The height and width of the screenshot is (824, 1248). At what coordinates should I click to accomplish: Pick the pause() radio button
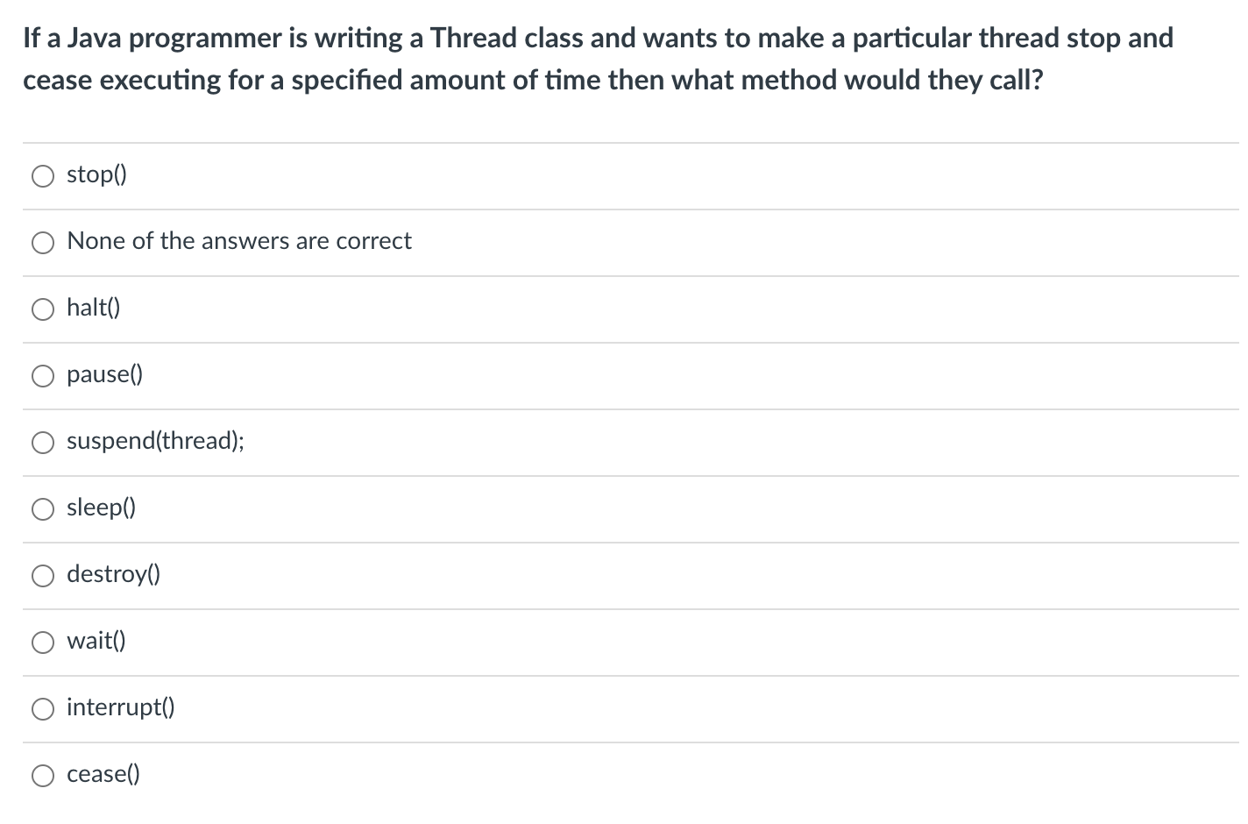tap(41, 375)
